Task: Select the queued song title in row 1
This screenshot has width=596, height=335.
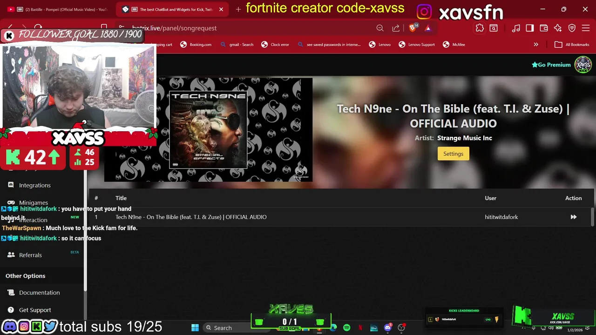Action: (191, 217)
